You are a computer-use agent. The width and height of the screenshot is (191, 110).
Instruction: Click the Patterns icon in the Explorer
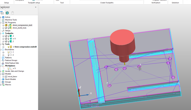click(3, 58)
